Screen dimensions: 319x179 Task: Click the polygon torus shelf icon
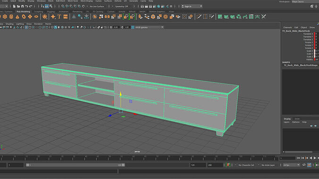pos(24,16)
